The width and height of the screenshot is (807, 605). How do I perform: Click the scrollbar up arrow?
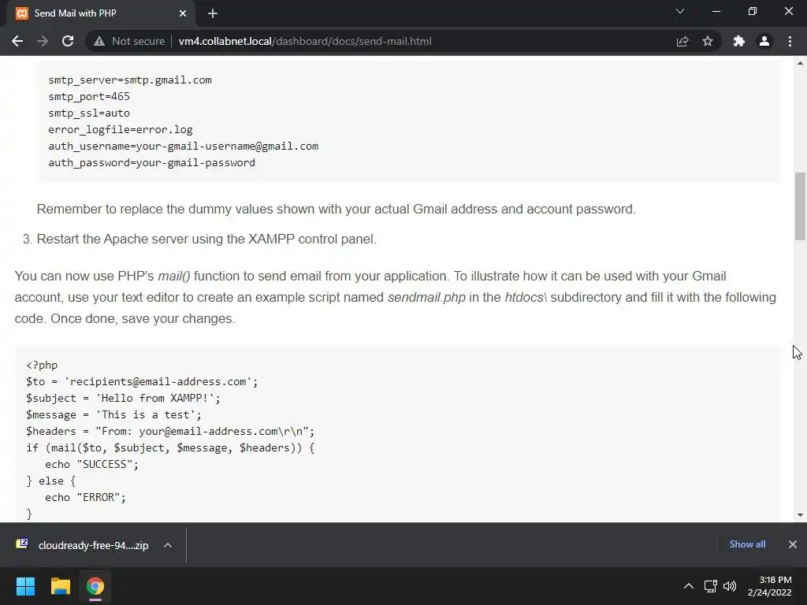coord(800,63)
